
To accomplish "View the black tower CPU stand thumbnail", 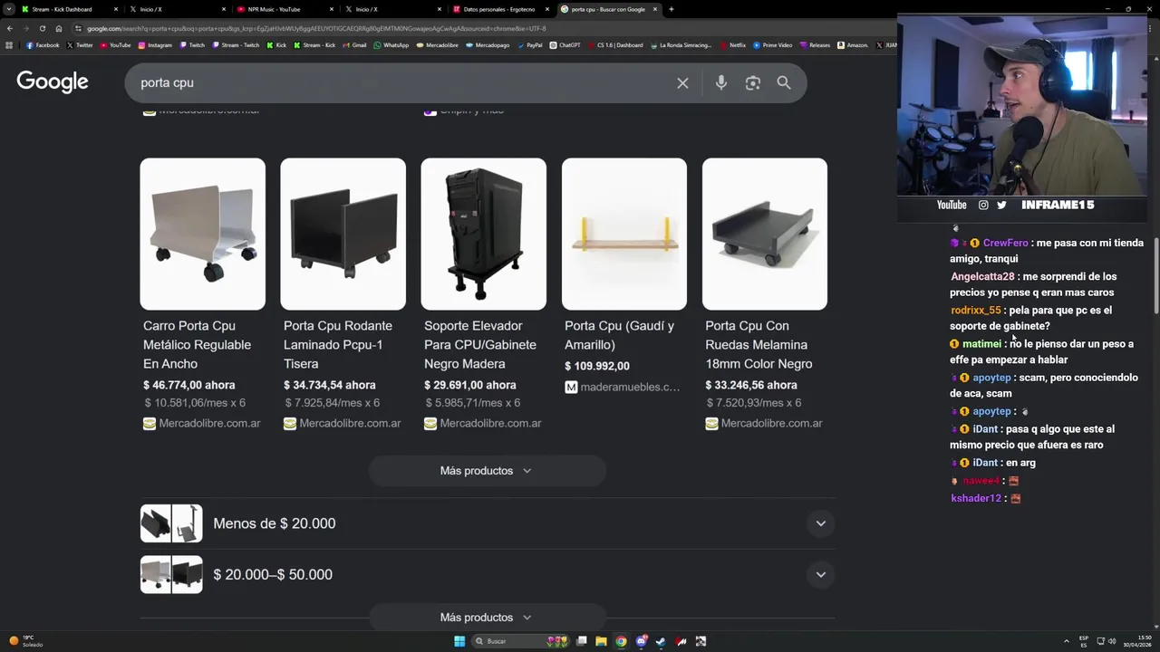I will click(483, 234).
